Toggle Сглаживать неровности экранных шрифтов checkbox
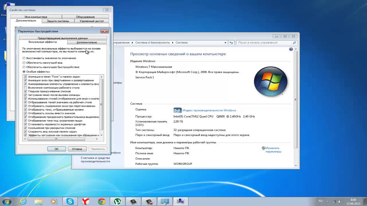Screen dimensions: 367x206 26,124
